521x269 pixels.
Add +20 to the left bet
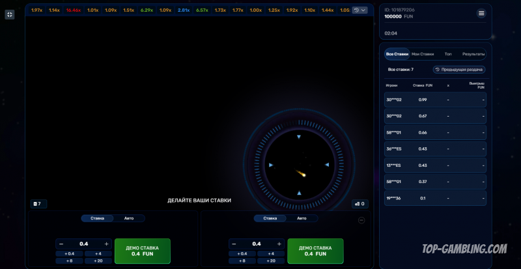click(98, 261)
